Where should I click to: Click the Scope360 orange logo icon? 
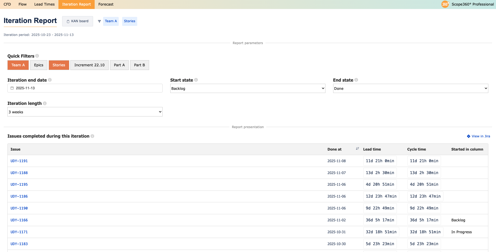pyautogui.click(x=445, y=4)
